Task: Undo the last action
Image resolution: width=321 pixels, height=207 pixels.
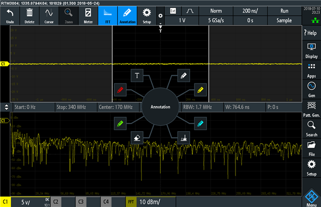Action: [x=10, y=16]
